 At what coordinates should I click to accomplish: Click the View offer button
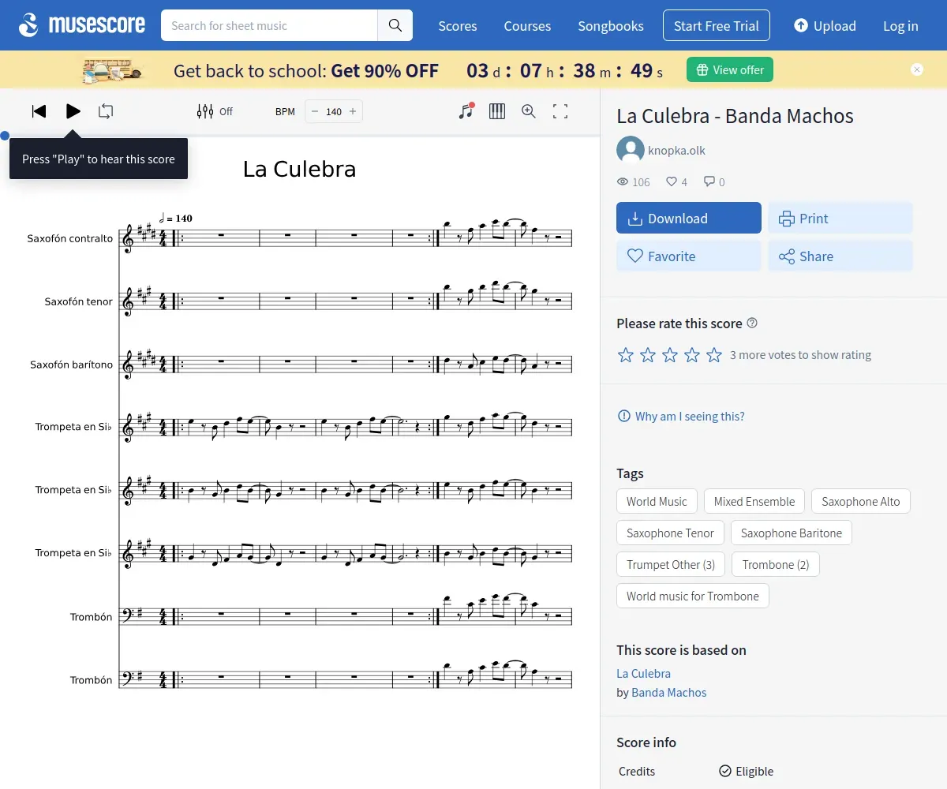[x=730, y=69]
